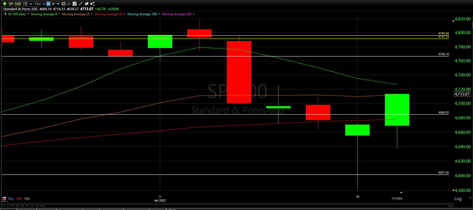
Task: Click the 1/11/2022 date label
Action: [x=397, y=198]
